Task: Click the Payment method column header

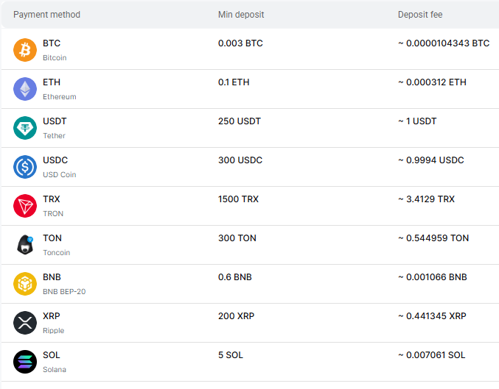Action: click(x=46, y=15)
